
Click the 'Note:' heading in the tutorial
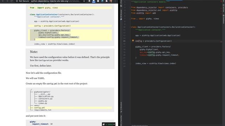pyautogui.click(x=34, y=52)
